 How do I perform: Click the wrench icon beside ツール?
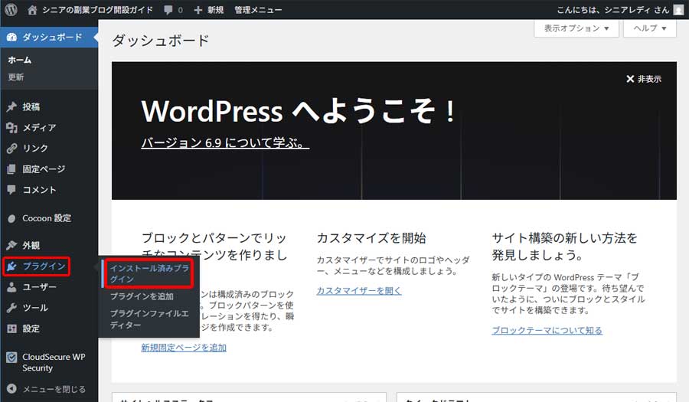pyautogui.click(x=11, y=308)
